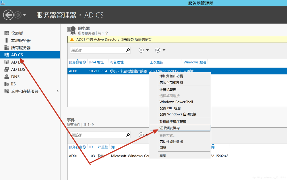Open 本地服务器 in the sidebar

pos(21,41)
